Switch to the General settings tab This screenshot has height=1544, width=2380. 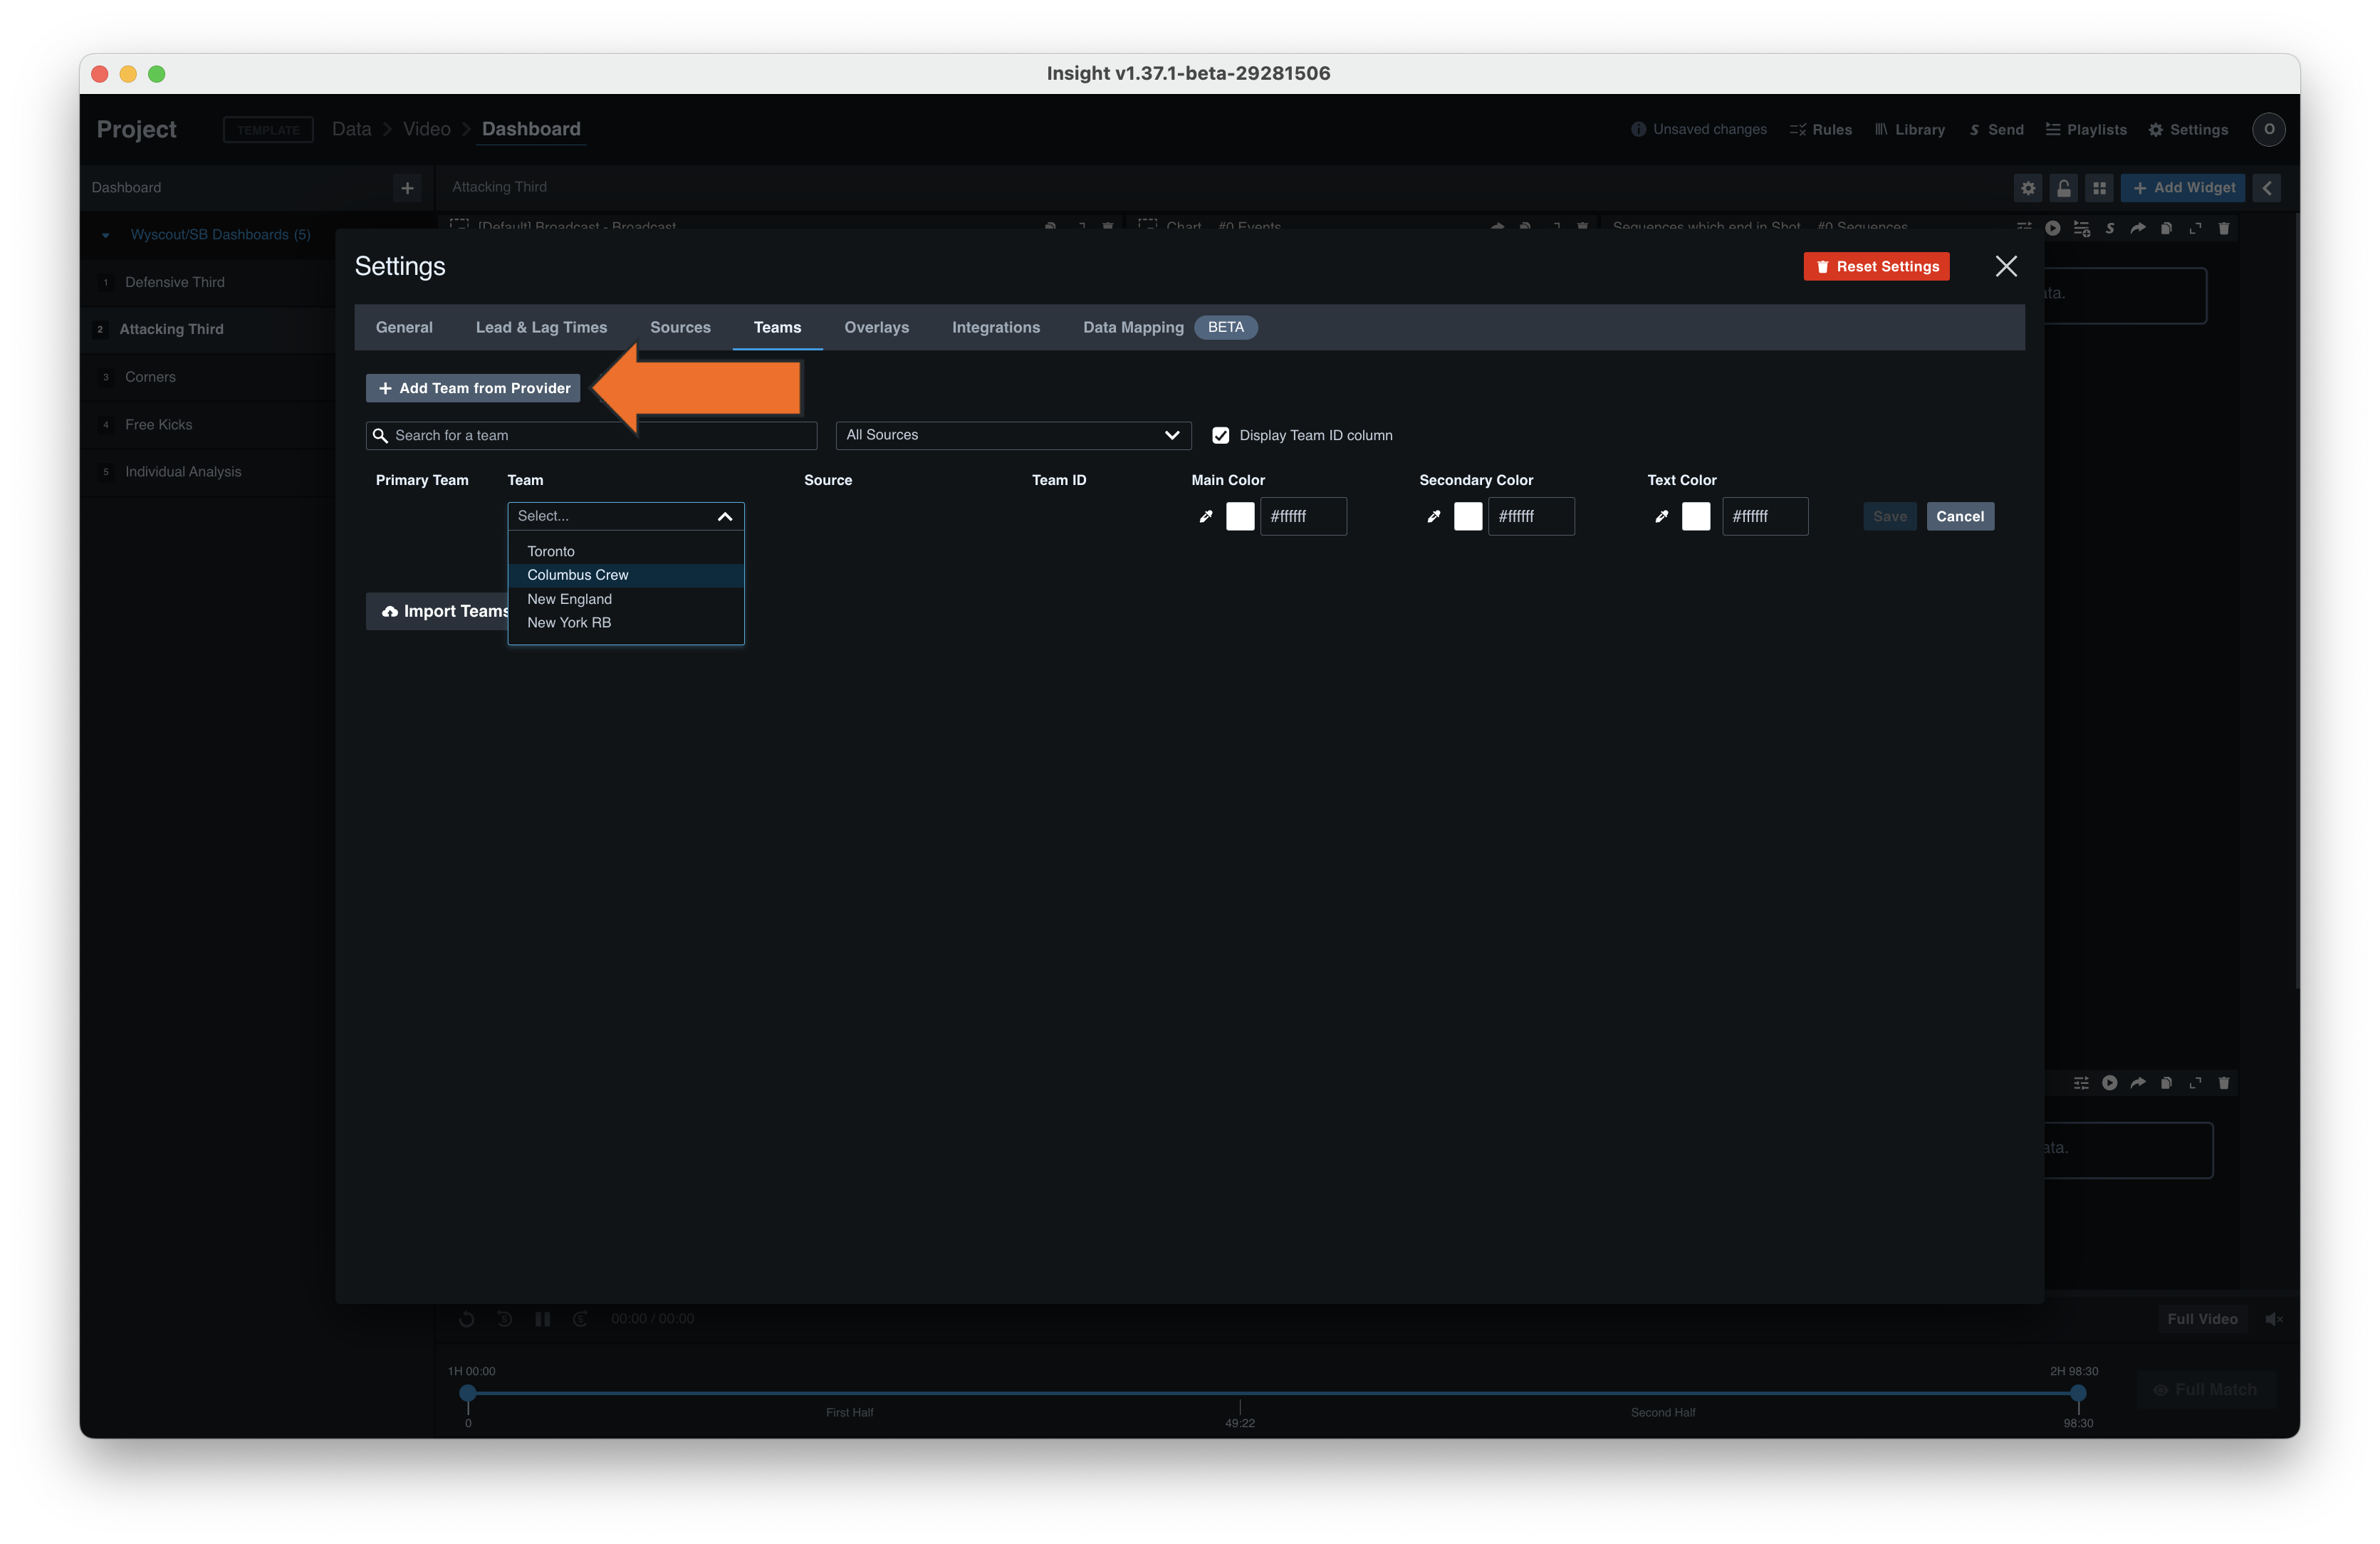click(404, 327)
